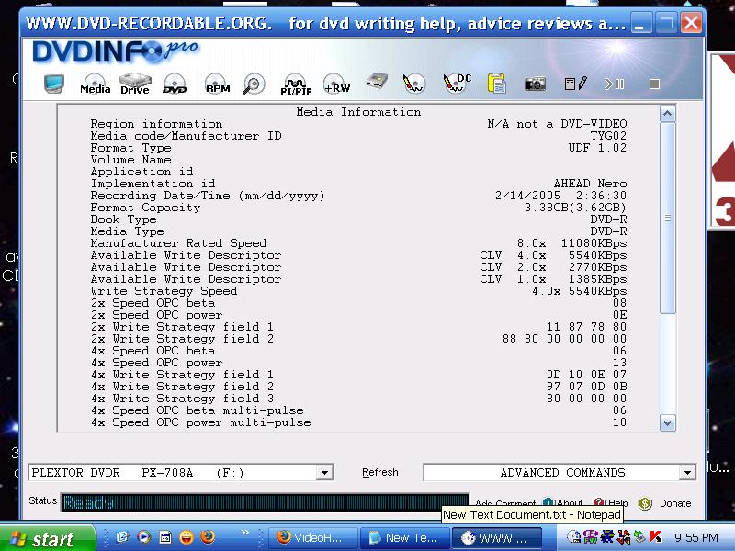Viewport: 735px width, 551px height.
Task: Click the Add Comment link
Action: (x=505, y=503)
